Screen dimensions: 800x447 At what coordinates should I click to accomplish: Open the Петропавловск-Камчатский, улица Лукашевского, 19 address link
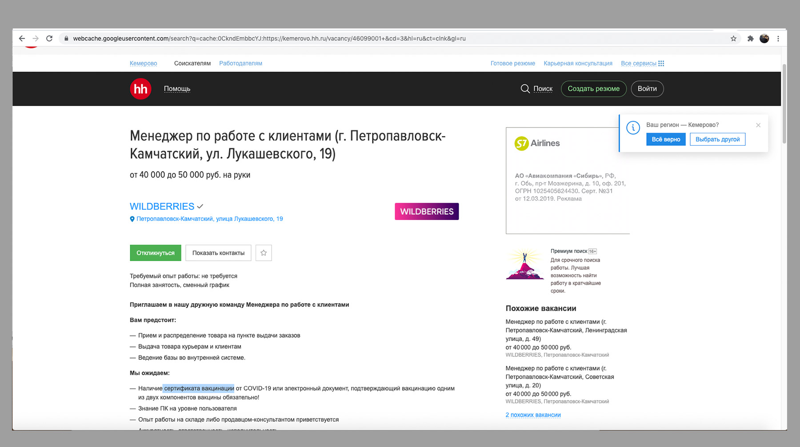[210, 219]
